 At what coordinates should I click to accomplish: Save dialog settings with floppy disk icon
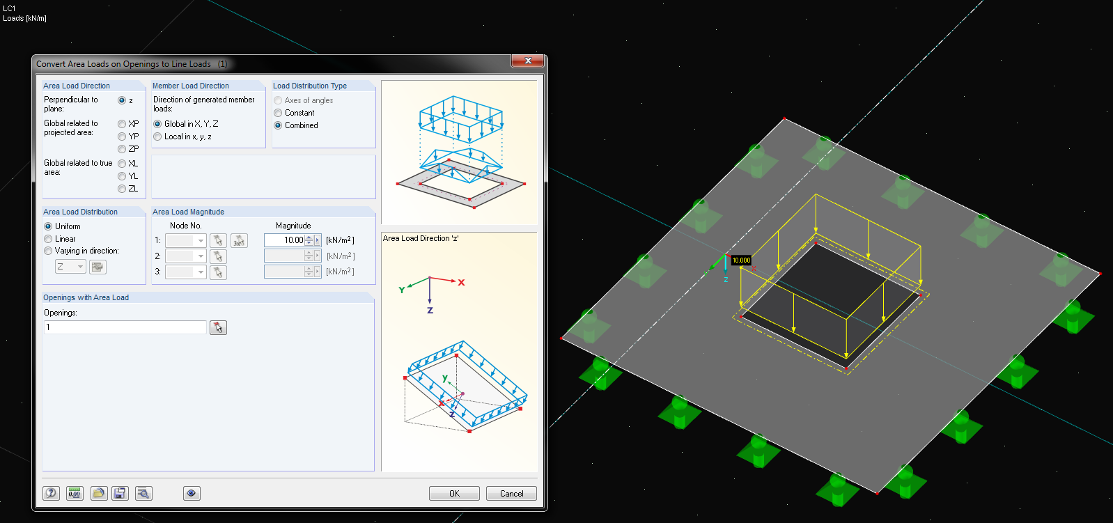[x=120, y=493]
